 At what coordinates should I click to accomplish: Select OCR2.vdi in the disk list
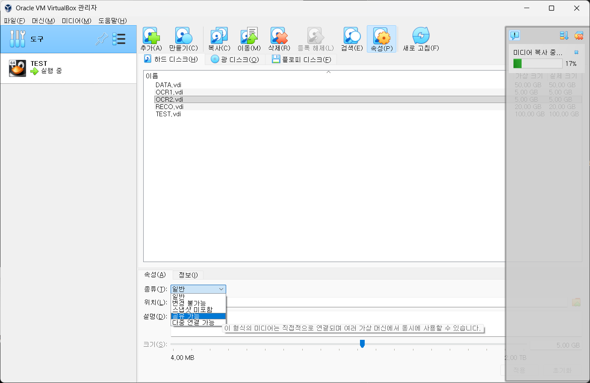click(x=169, y=100)
